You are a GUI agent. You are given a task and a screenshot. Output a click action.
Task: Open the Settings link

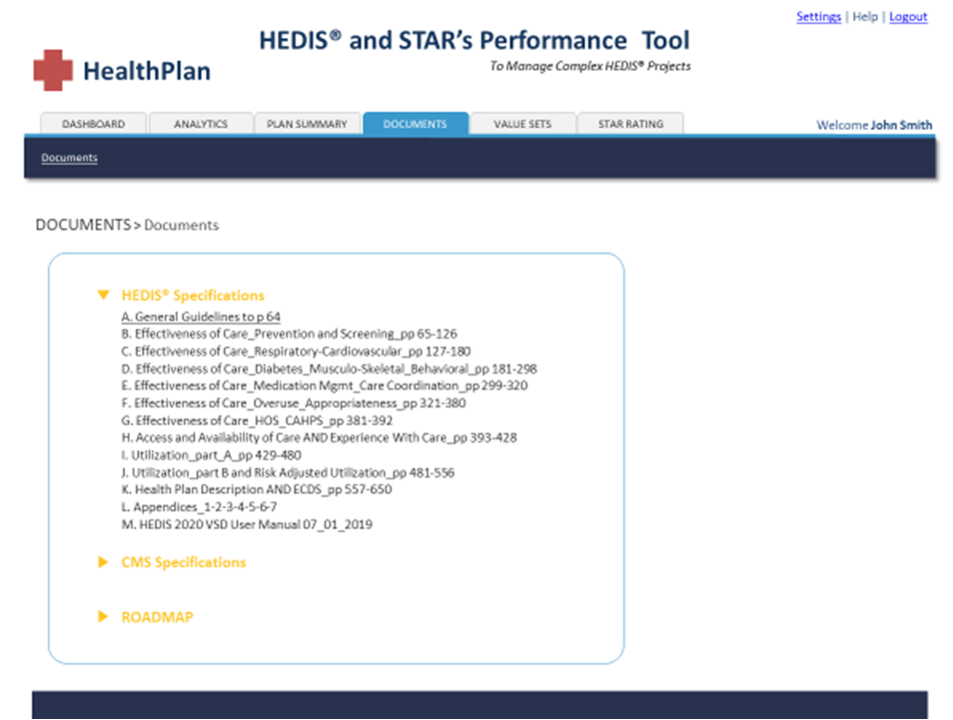pyautogui.click(x=818, y=17)
